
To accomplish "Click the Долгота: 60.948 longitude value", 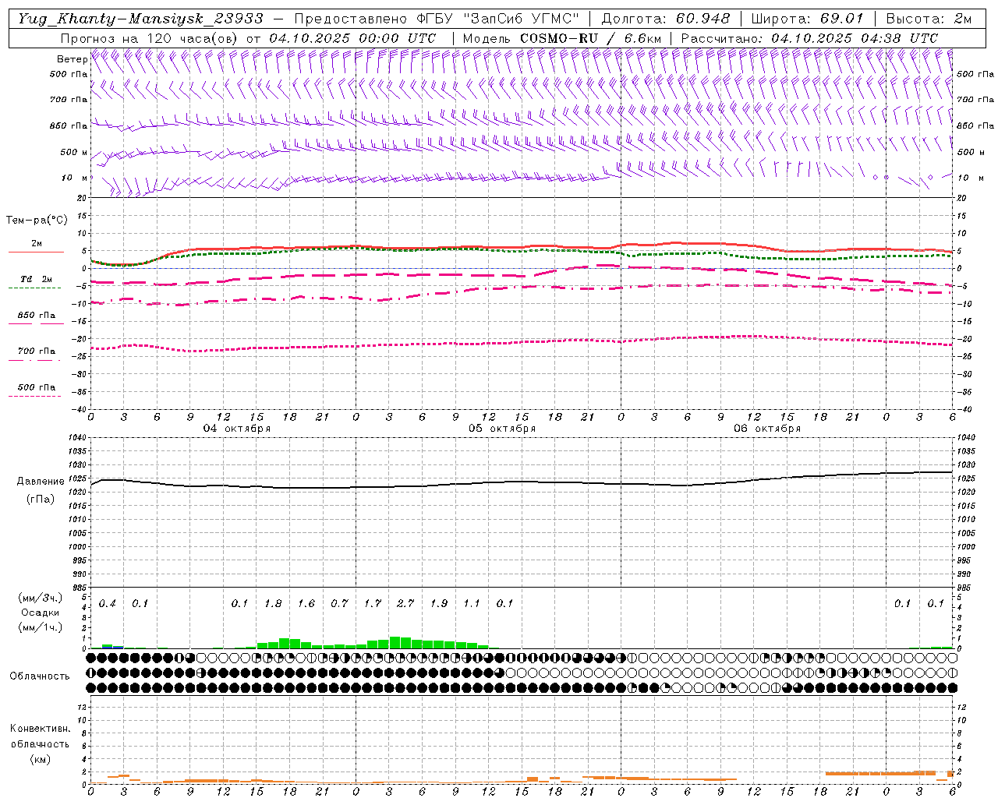I will click(x=666, y=19).
